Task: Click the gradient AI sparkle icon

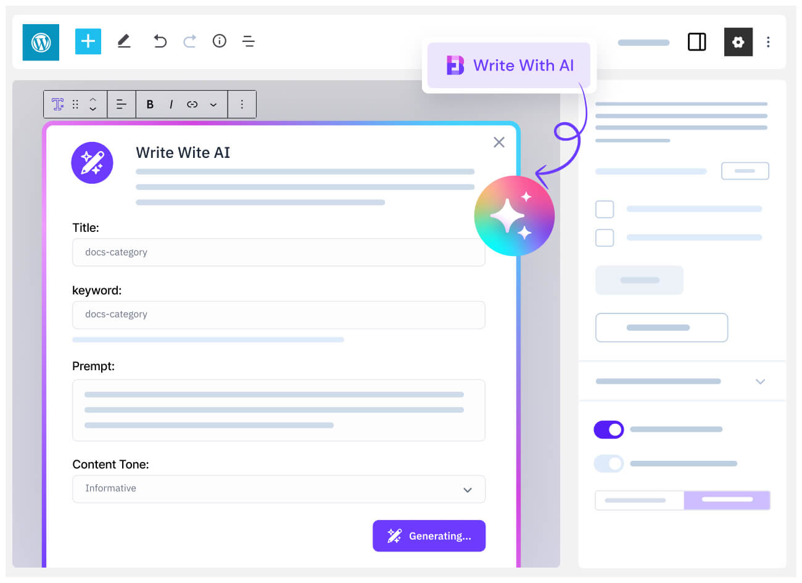Action: [515, 216]
